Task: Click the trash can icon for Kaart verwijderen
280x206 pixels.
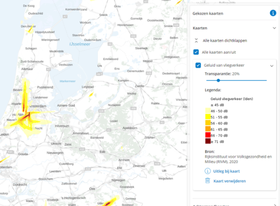Action: [x=208, y=181]
